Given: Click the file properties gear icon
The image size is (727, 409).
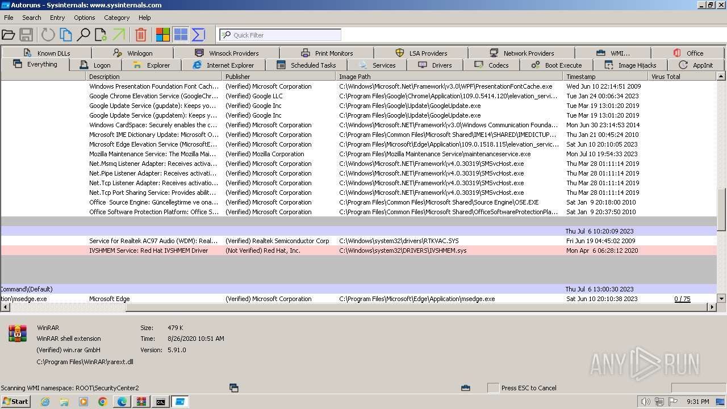Looking at the screenshot, I should pyautogui.click(x=101, y=35).
